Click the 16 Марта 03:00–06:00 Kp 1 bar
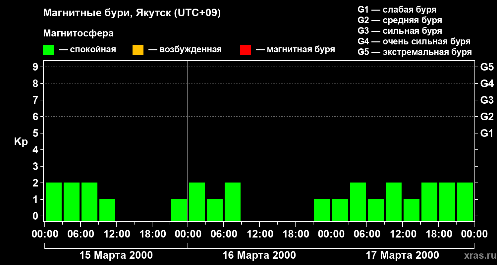Viewport: 497px width, 265px height. pyautogui.click(x=215, y=210)
